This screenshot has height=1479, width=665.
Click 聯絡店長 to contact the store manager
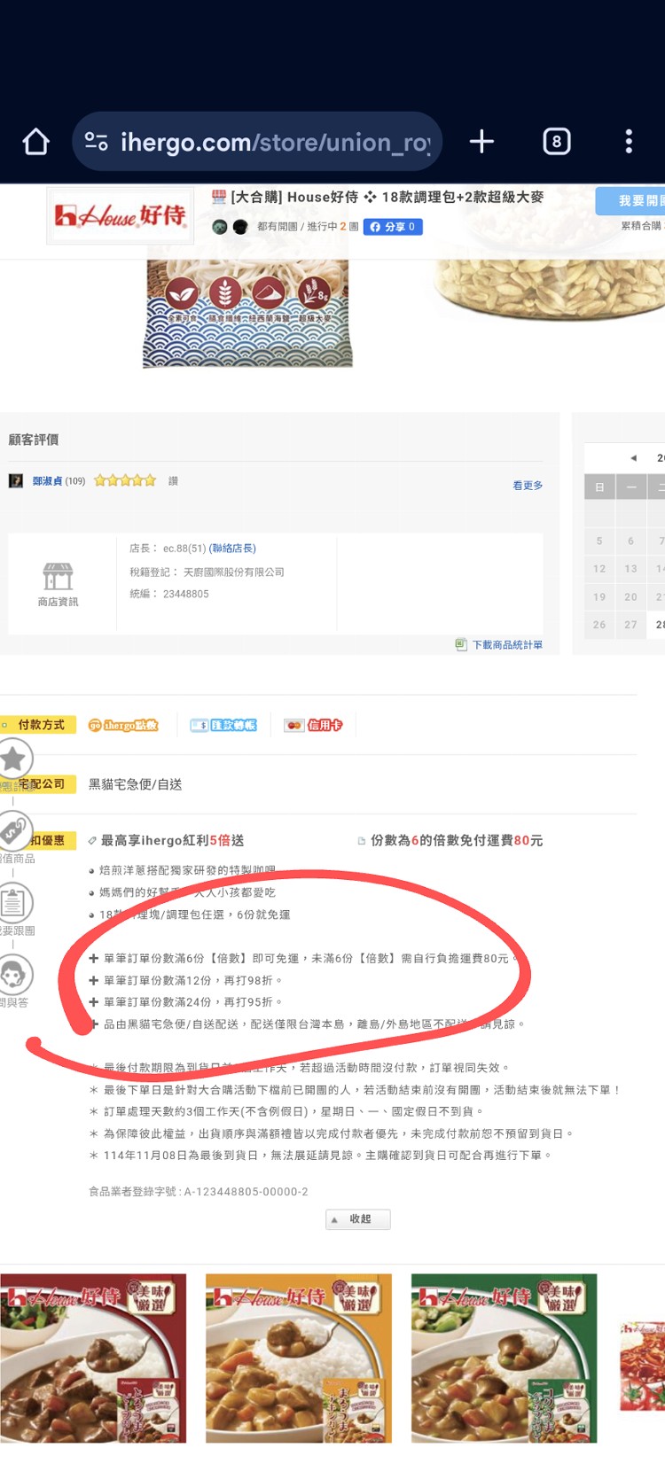coord(233,549)
